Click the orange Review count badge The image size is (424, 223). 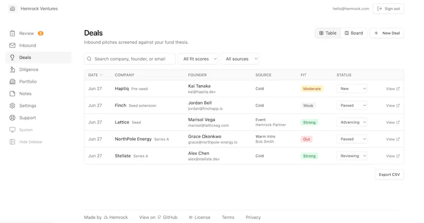[x=41, y=33]
